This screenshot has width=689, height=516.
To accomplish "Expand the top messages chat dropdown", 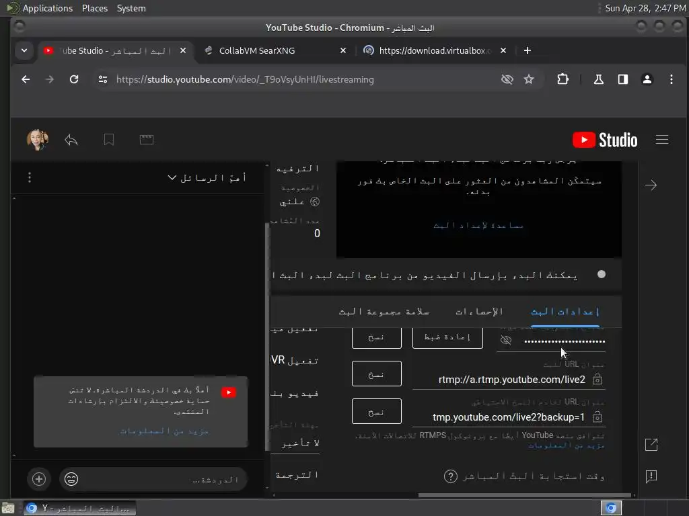I will pyautogui.click(x=207, y=177).
